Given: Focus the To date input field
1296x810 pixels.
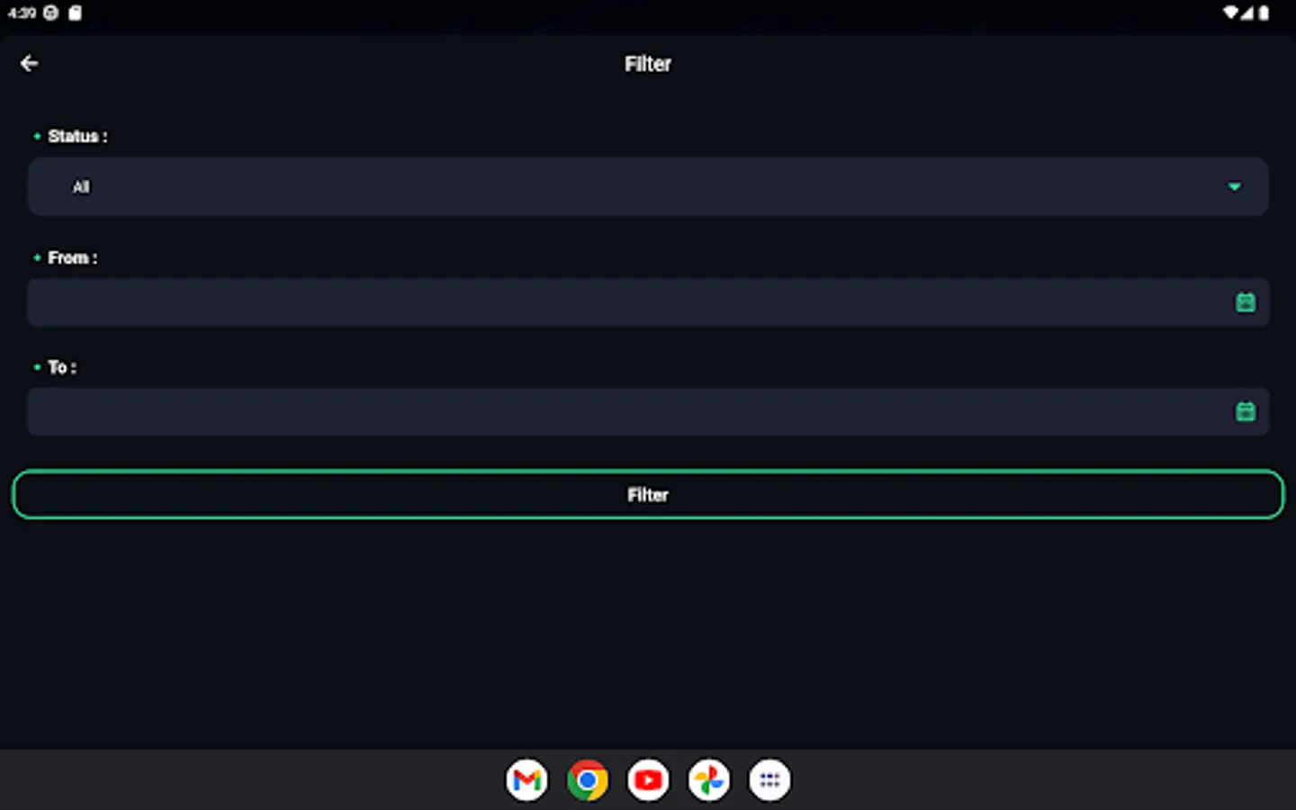Looking at the screenshot, I should click(x=648, y=412).
